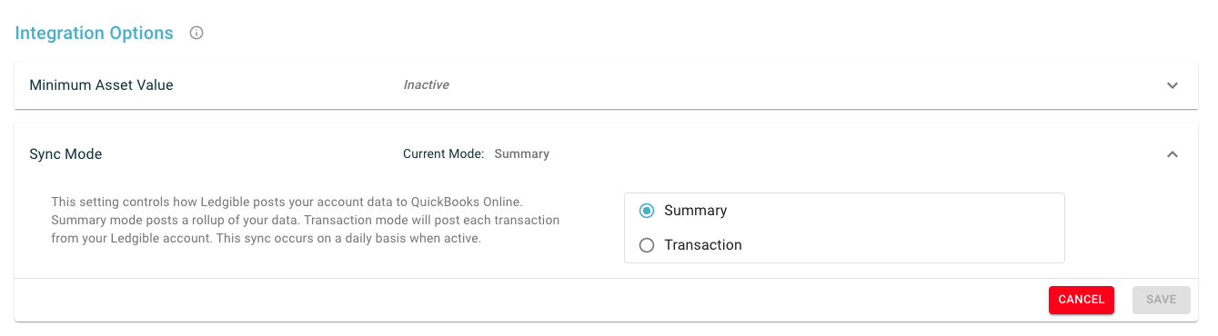Open the Minimum Asset Value panel title

(101, 85)
